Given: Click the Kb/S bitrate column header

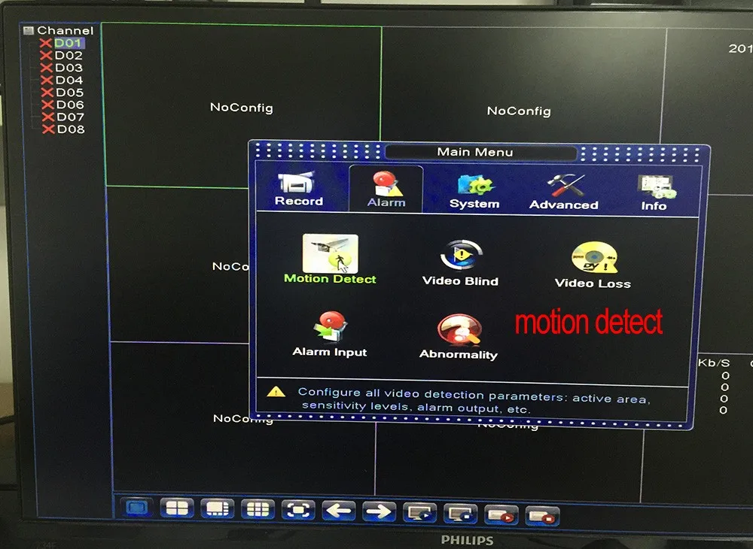Looking at the screenshot, I should pyautogui.click(x=714, y=363).
